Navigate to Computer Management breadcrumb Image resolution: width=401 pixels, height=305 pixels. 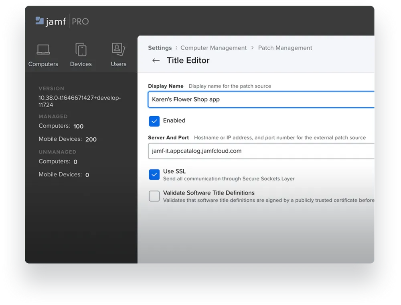(213, 48)
